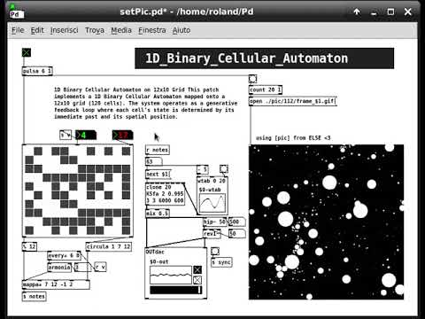Click the number box showing 63
This screenshot has height=319, width=425.
154,161
